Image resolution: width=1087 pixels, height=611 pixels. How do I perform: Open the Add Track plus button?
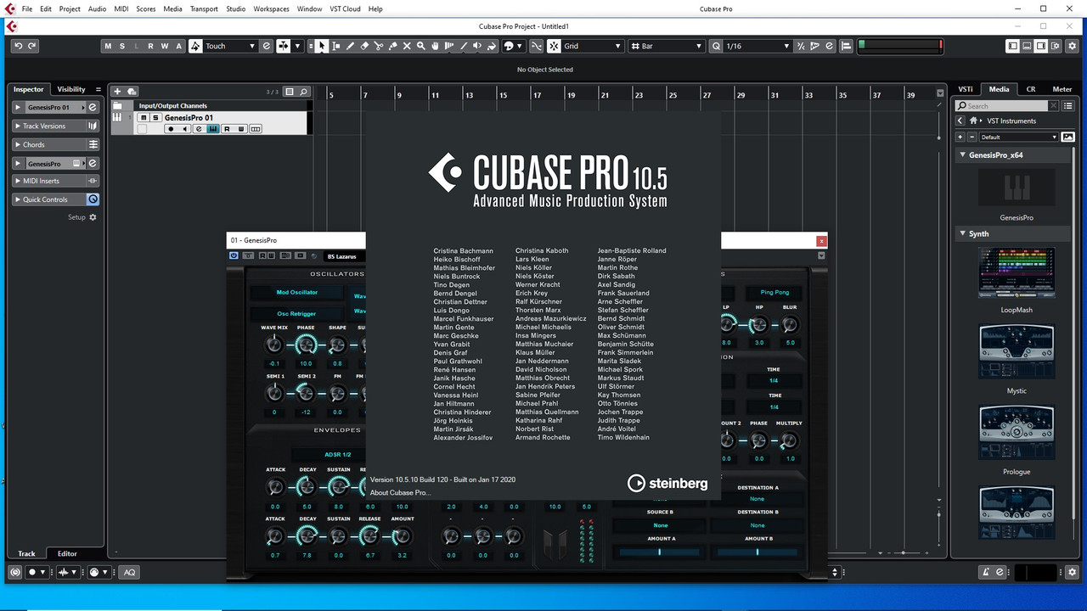118,92
